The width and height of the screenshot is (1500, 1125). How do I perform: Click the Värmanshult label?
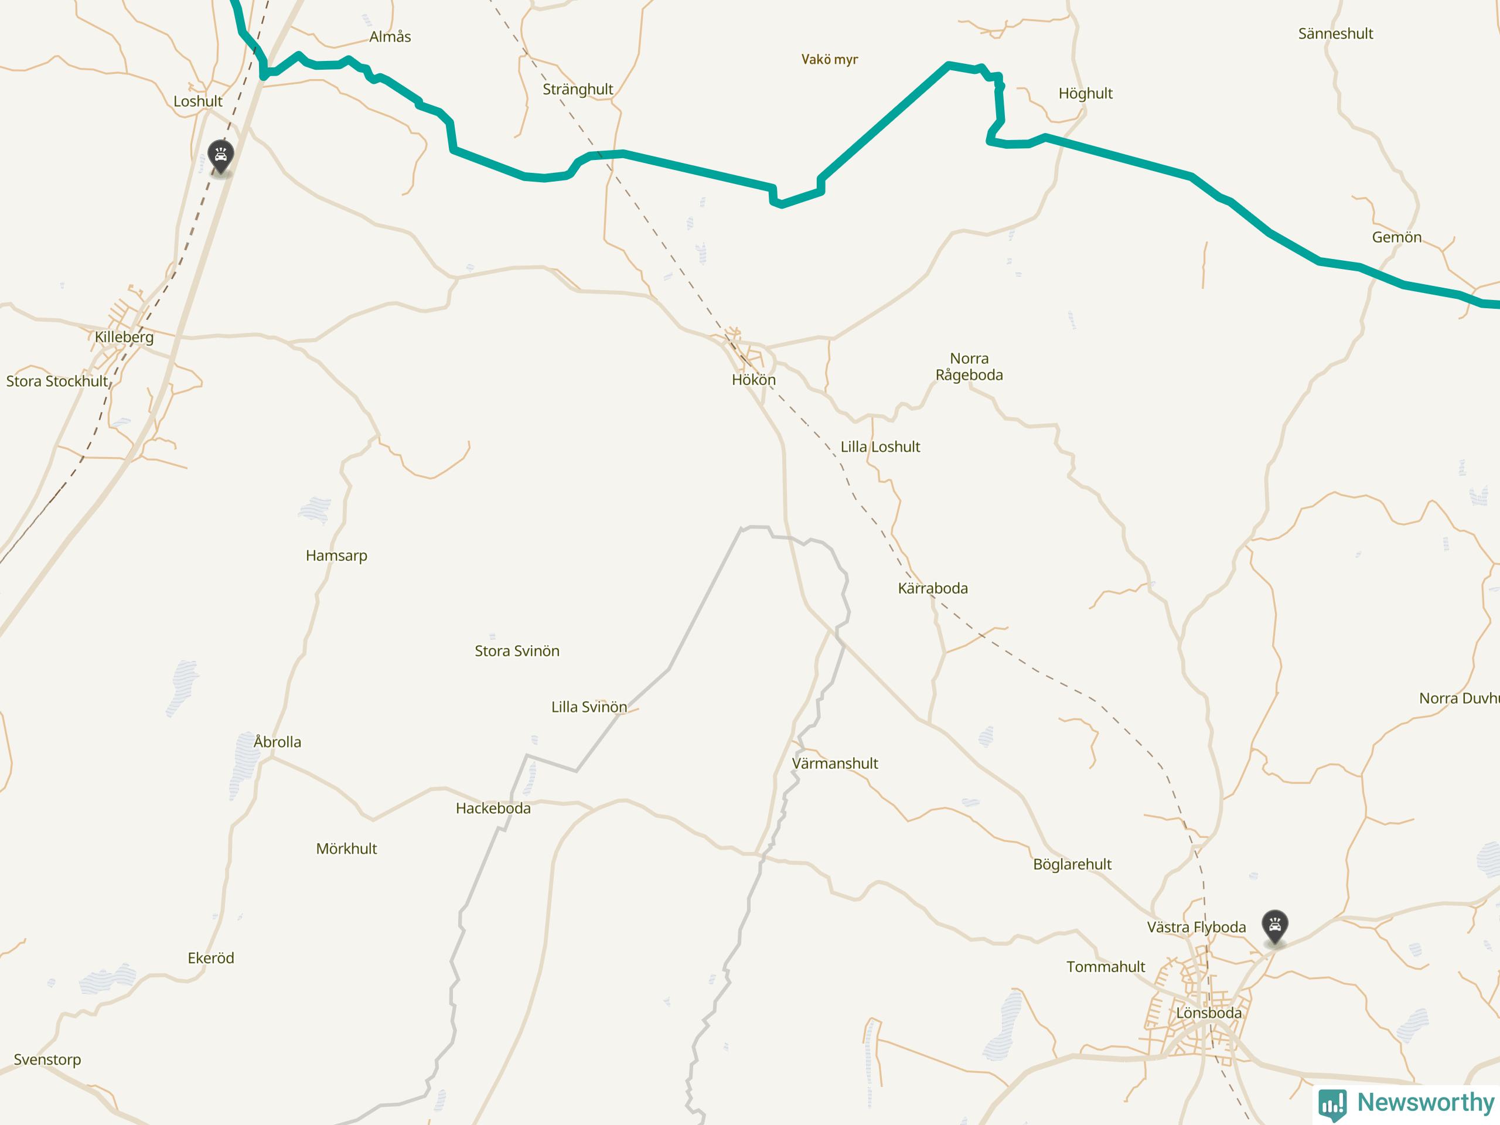point(835,763)
